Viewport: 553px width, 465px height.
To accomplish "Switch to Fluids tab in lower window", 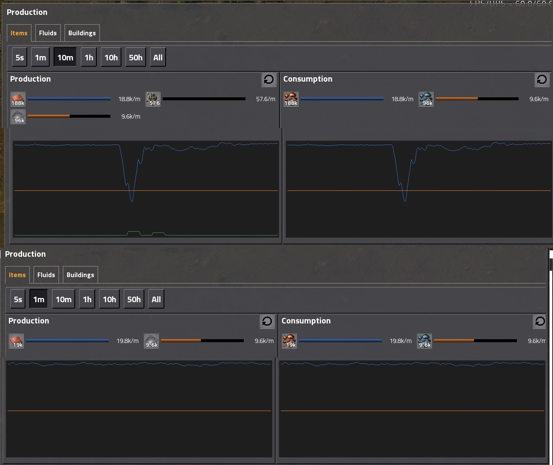I will 46,275.
